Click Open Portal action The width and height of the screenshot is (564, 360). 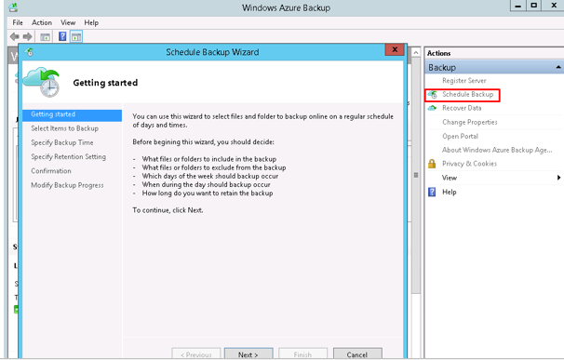460,137
